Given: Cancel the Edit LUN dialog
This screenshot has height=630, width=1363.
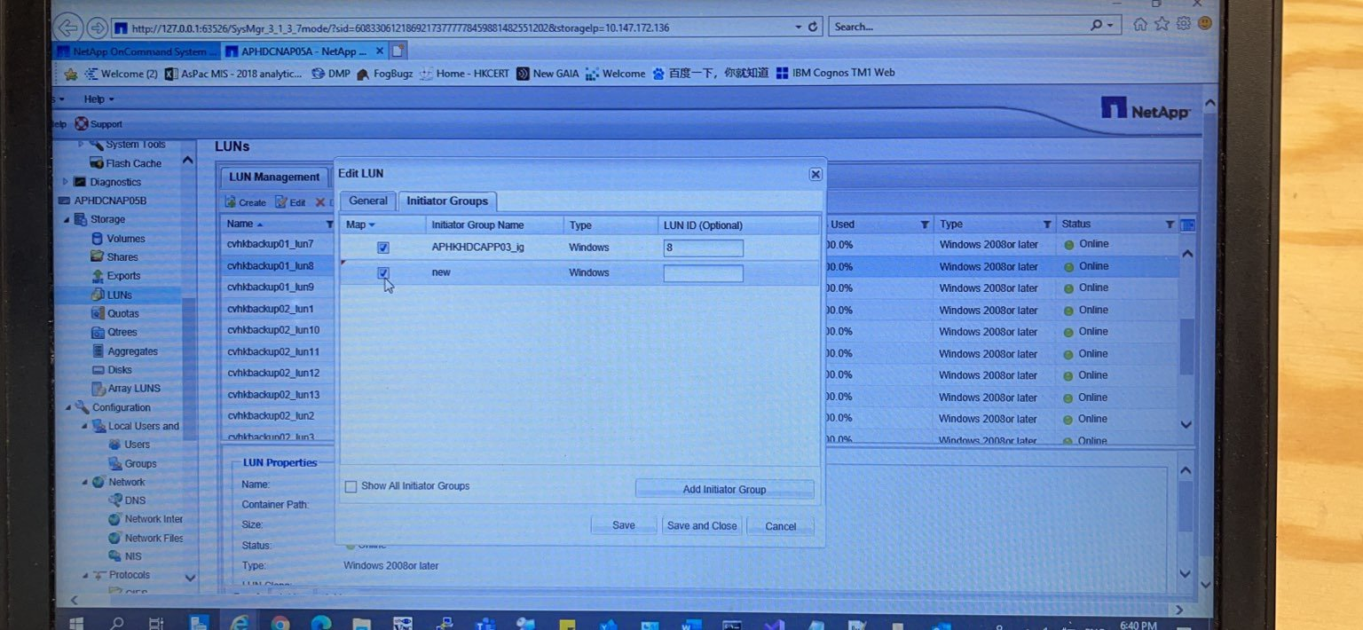Looking at the screenshot, I should [x=780, y=526].
